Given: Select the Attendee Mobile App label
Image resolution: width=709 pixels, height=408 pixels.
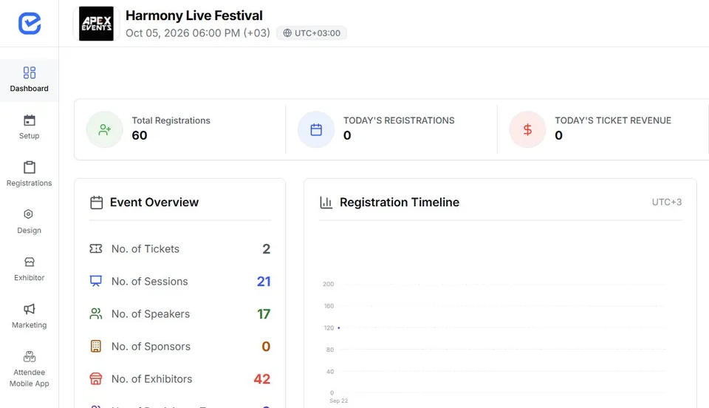Looking at the screenshot, I should point(30,378).
